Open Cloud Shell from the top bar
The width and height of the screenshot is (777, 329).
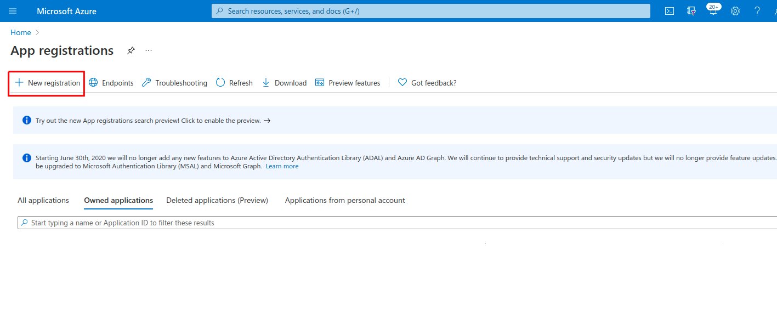point(669,11)
